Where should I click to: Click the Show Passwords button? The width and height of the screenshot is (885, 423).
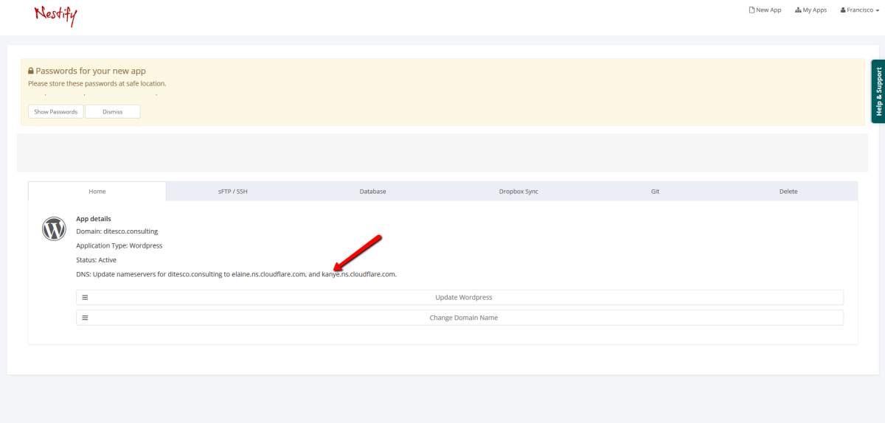[56, 111]
